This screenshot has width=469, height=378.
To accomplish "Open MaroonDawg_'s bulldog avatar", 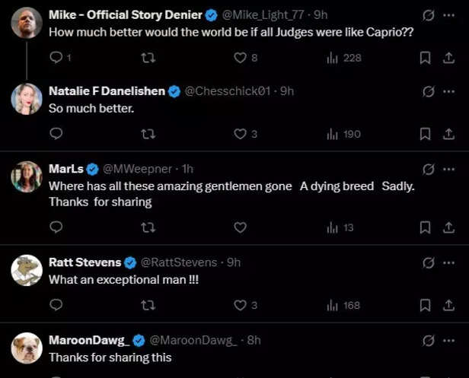I will click(27, 348).
